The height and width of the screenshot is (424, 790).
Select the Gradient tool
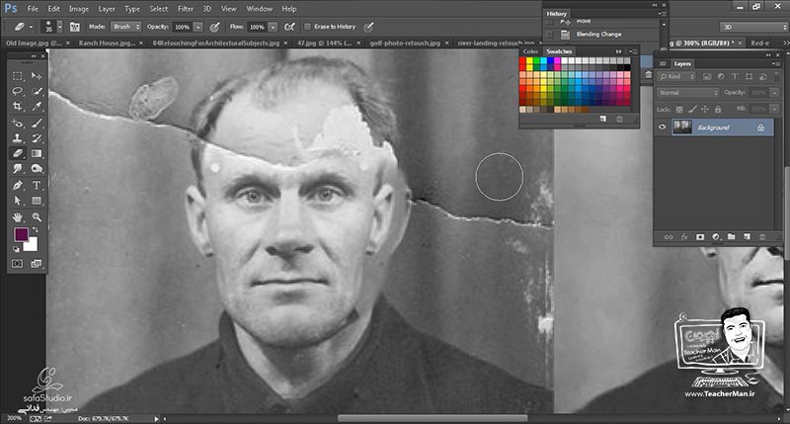point(37,153)
